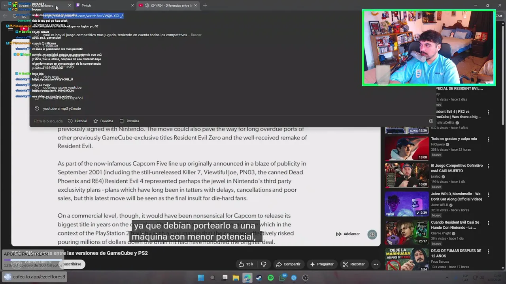Viewport: 506px width, 284px height.
Task: Open taskbar search icon
Action: click(x=212, y=278)
